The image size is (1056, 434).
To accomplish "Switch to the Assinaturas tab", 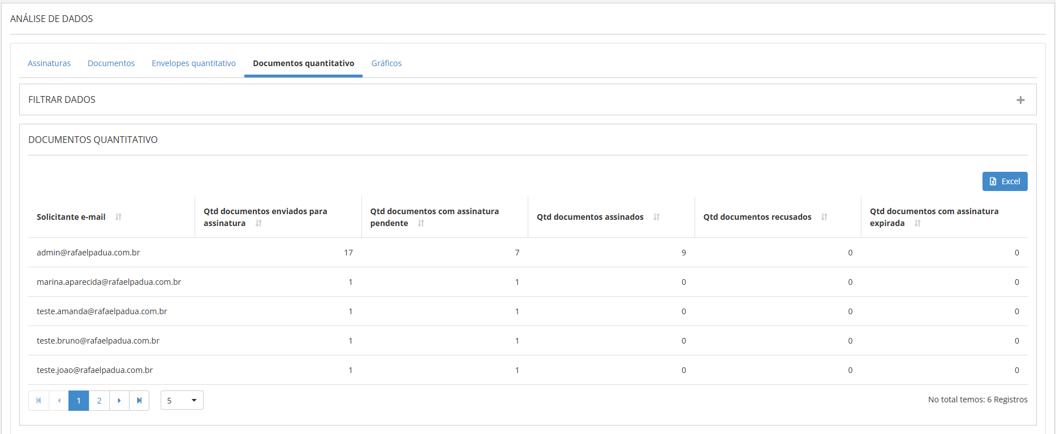I will [x=49, y=63].
